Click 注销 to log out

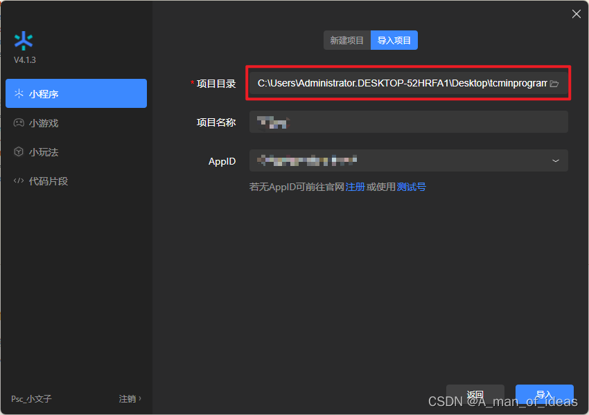(x=130, y=398)
